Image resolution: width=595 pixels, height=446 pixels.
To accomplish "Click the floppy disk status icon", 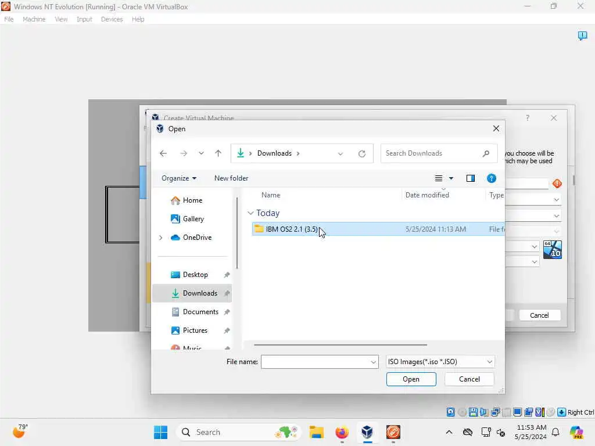I will [473, 412].
